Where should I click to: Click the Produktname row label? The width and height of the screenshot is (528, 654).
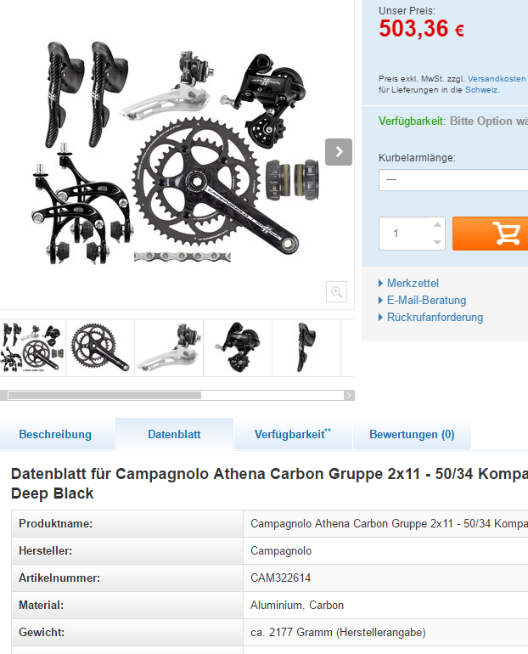(x=55, y=524)
